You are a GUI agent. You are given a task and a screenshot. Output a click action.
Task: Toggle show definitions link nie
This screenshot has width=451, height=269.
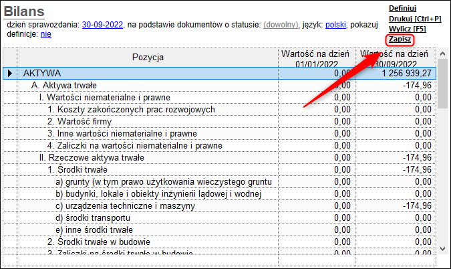click(46, 34)
